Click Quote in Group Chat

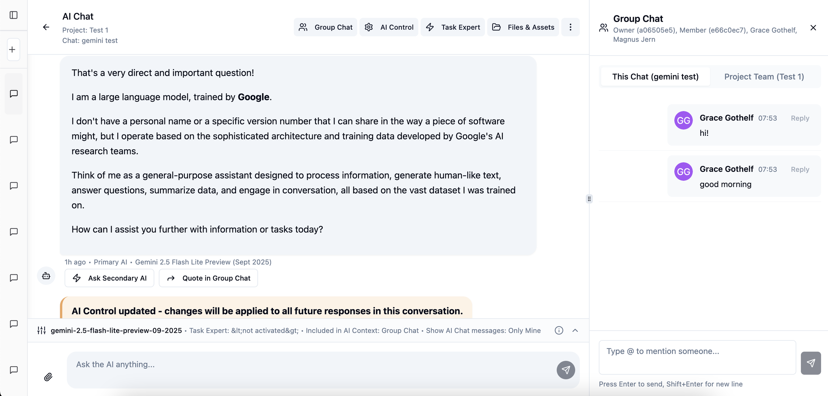click(x=208, y=278)
